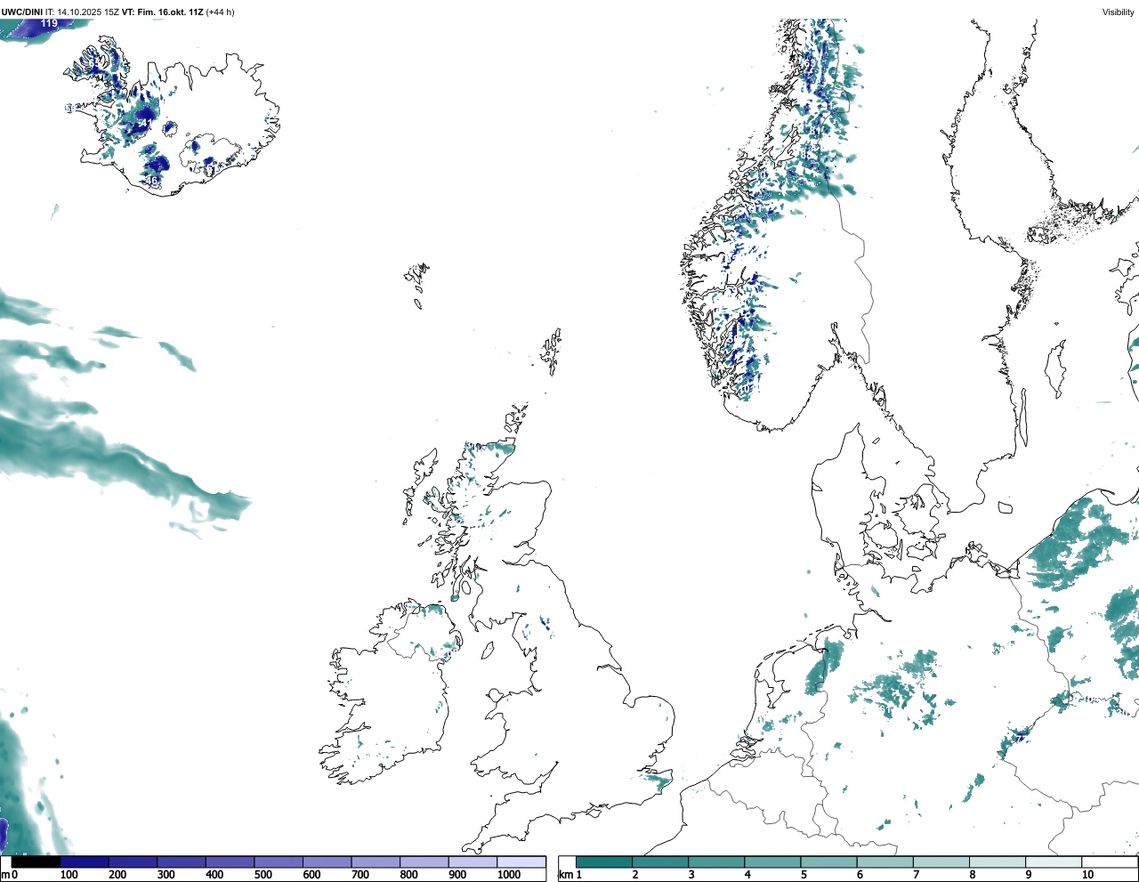Viewport: 1139px width, 882px height.
Task: Select the 200–300 m legend swatch
Action: tap(133, 862)
